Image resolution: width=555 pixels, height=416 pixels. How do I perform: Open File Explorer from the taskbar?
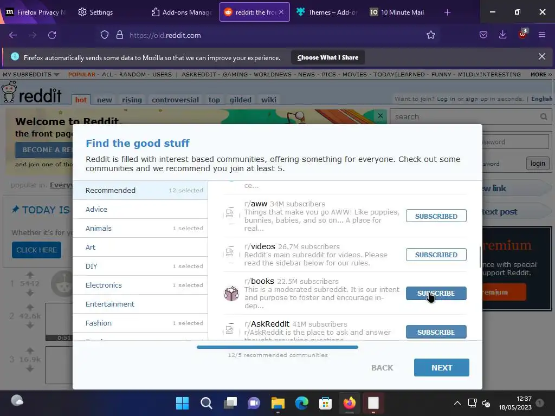pyautogui.click(x=278, y=403)
